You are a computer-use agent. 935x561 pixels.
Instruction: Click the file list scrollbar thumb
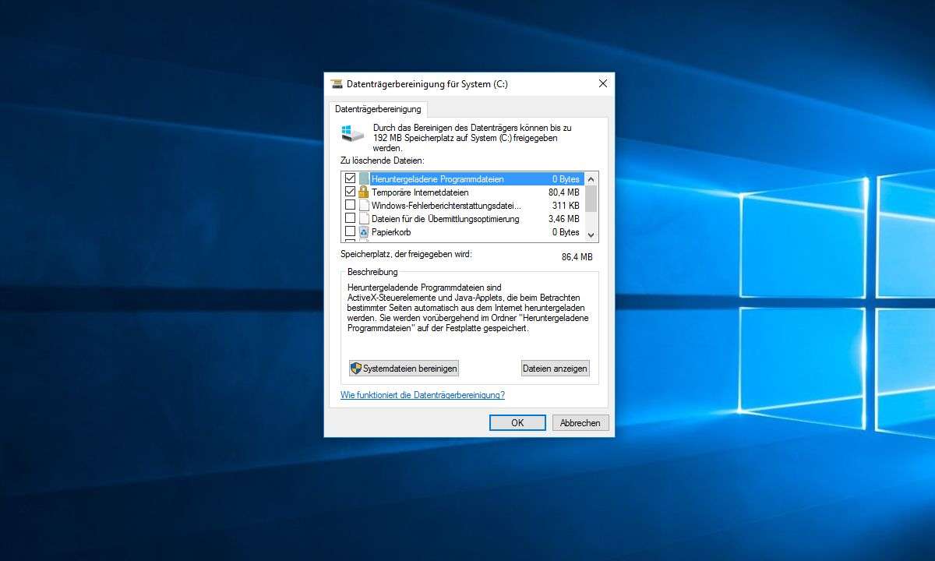click(591, 198)
